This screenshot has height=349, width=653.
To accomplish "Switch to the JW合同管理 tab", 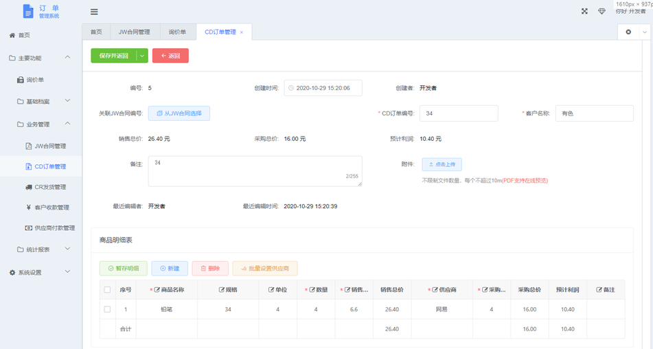I will click(134, 32).
